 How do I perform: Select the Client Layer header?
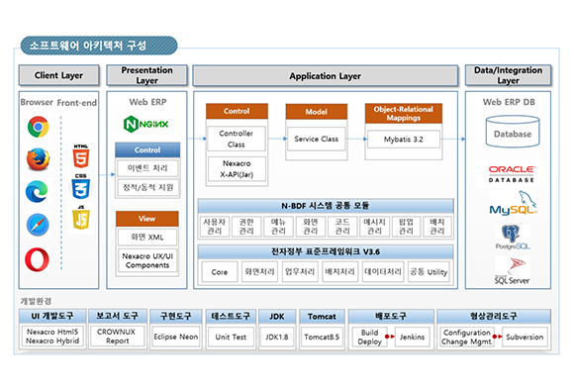[58, 75]
